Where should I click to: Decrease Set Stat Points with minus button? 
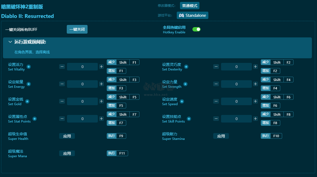[62, 119]
